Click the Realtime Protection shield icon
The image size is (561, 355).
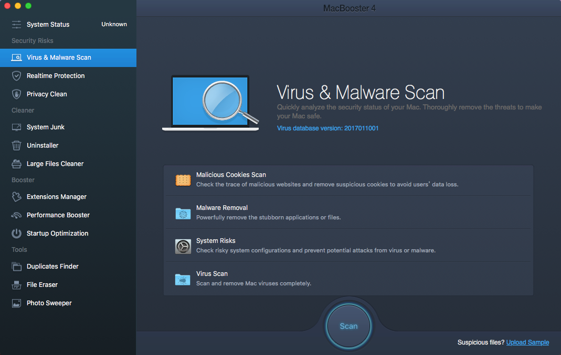point(16,76)
